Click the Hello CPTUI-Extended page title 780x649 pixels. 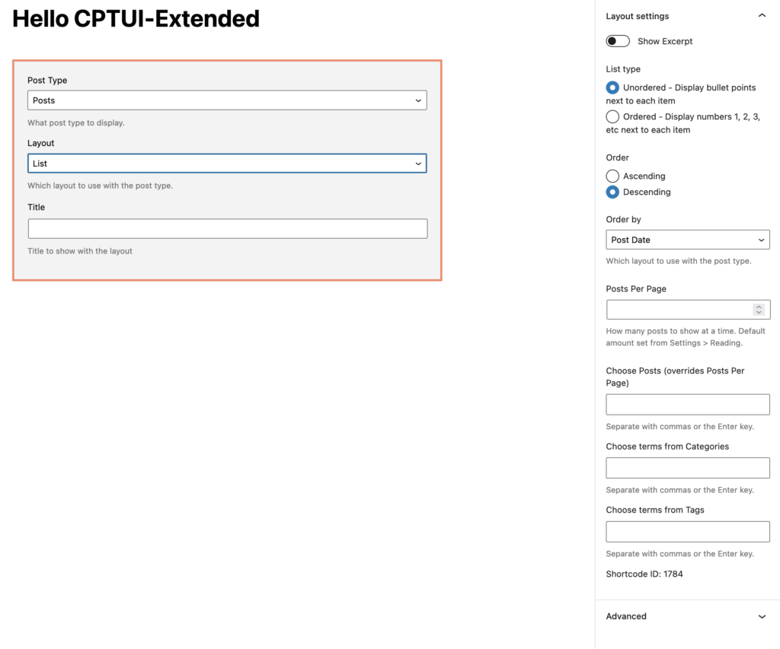pyautogui.click(x=136, y=18)
